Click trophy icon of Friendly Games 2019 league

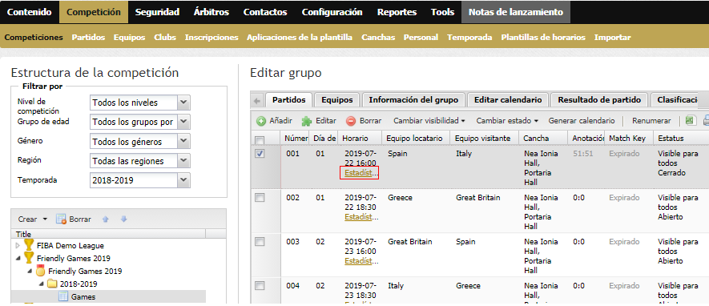click(29, 258)
